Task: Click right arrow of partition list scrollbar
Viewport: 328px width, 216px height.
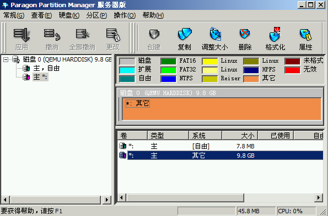Action: pos(319,198)
